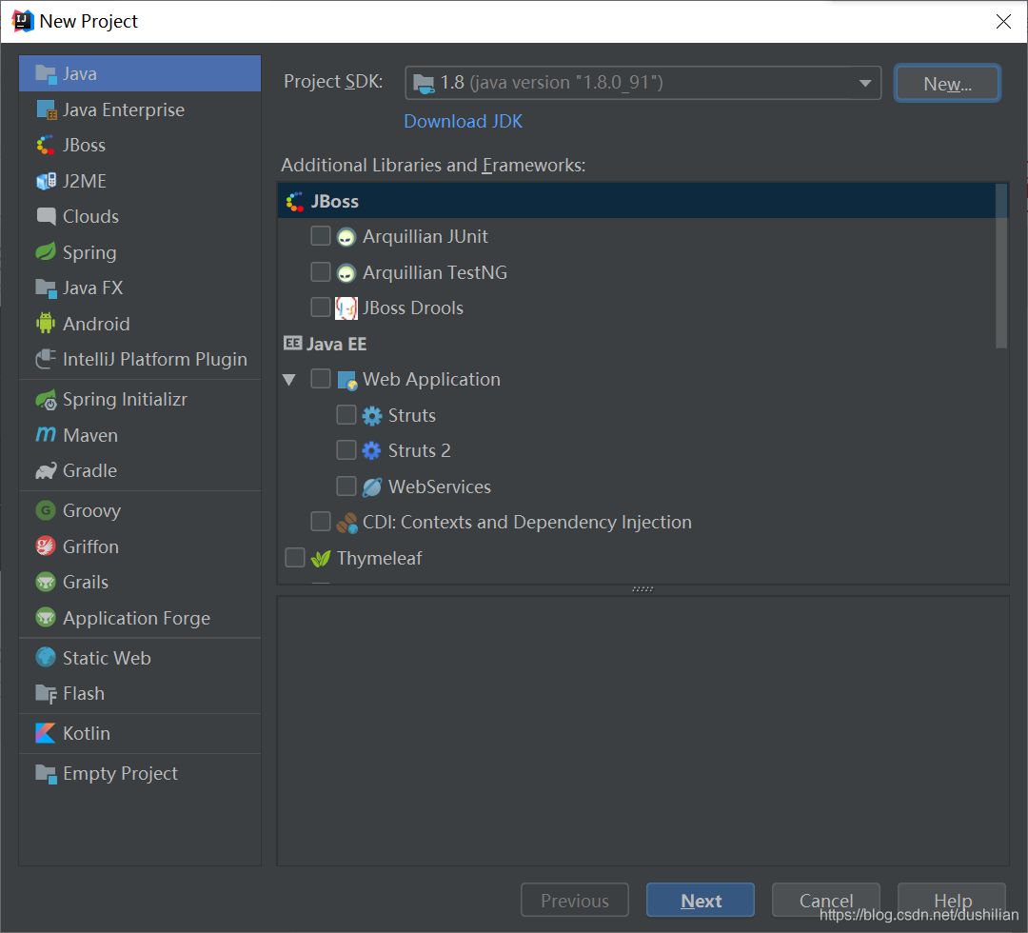Screen dimensions: 1028x933
Task: Select Java Enterprise project type
Action: point(140,110)
